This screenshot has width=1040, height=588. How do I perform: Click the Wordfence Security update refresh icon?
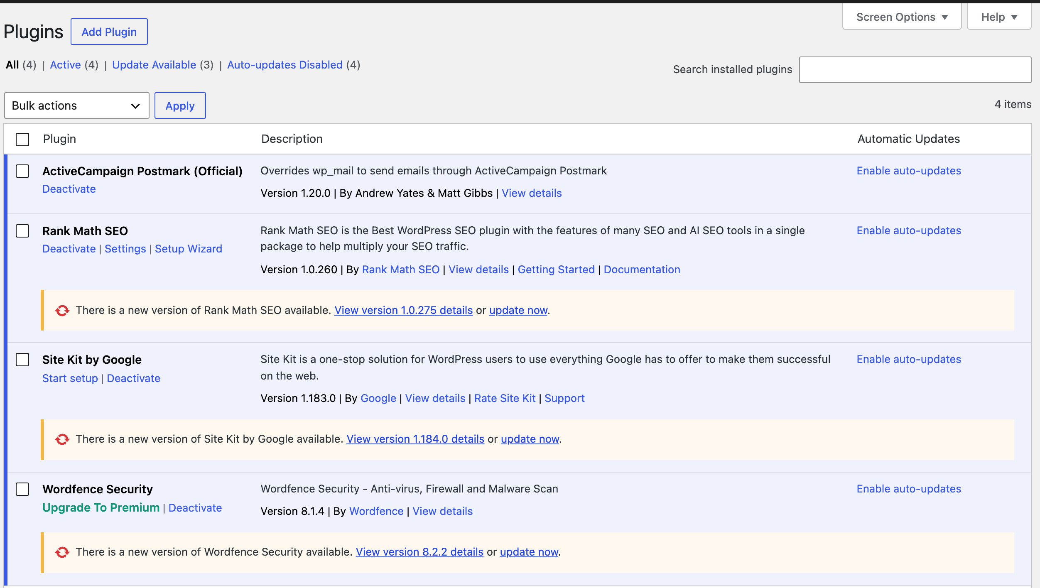click(x=62, y=552)
